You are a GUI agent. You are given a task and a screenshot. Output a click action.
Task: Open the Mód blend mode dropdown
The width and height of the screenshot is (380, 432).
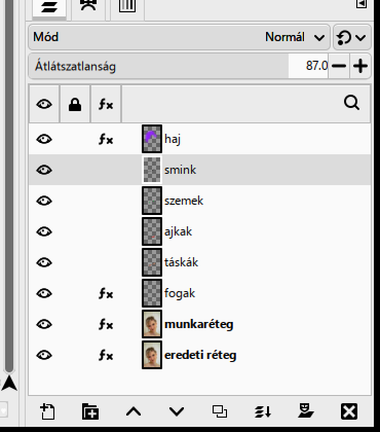pyautogui.click(x=179, y=37)
